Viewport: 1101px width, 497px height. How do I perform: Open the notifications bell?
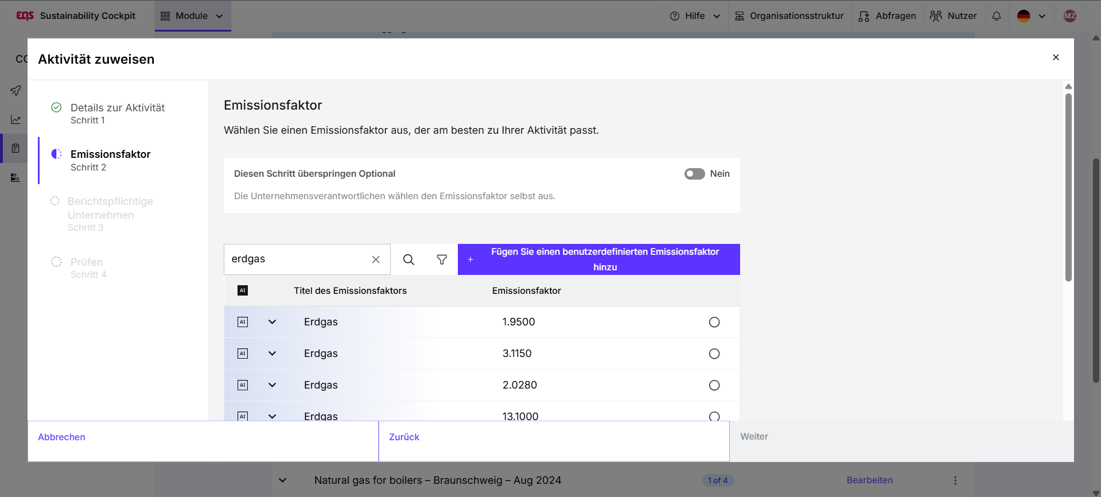click(x=997, y=16)
